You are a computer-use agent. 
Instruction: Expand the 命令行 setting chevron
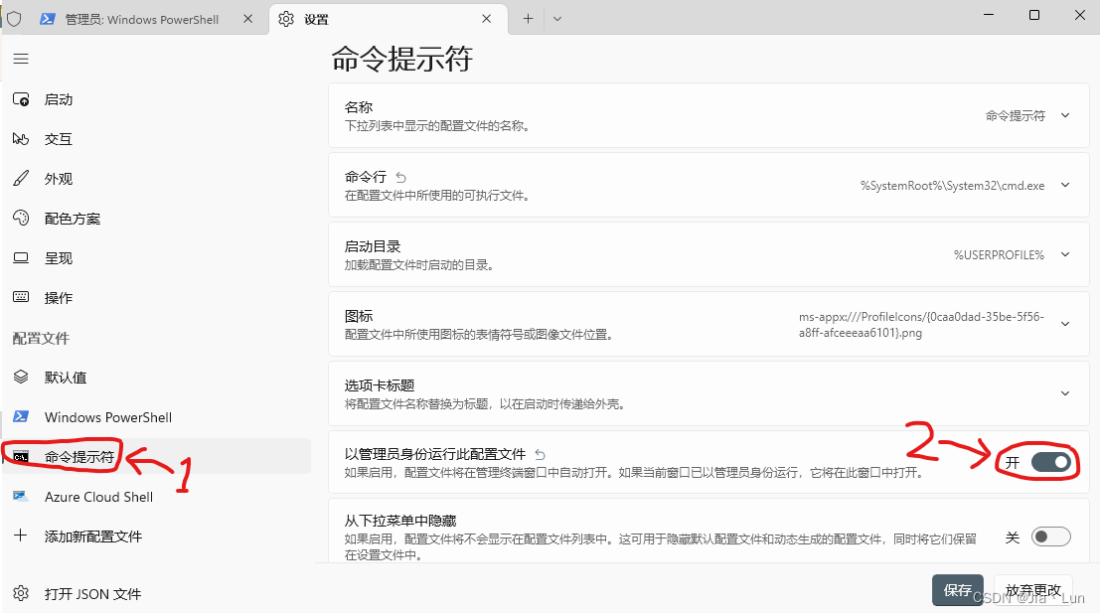[1065, 185]
